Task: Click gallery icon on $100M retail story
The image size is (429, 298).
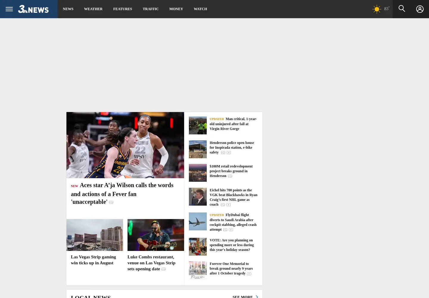Action: click(x=230, y=176)
